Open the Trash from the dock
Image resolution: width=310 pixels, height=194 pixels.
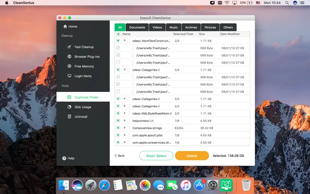pyautogui.click(x=246, y=185)
